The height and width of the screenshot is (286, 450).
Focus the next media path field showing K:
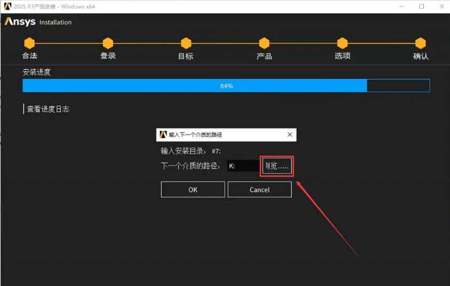[x=243, y=166]
